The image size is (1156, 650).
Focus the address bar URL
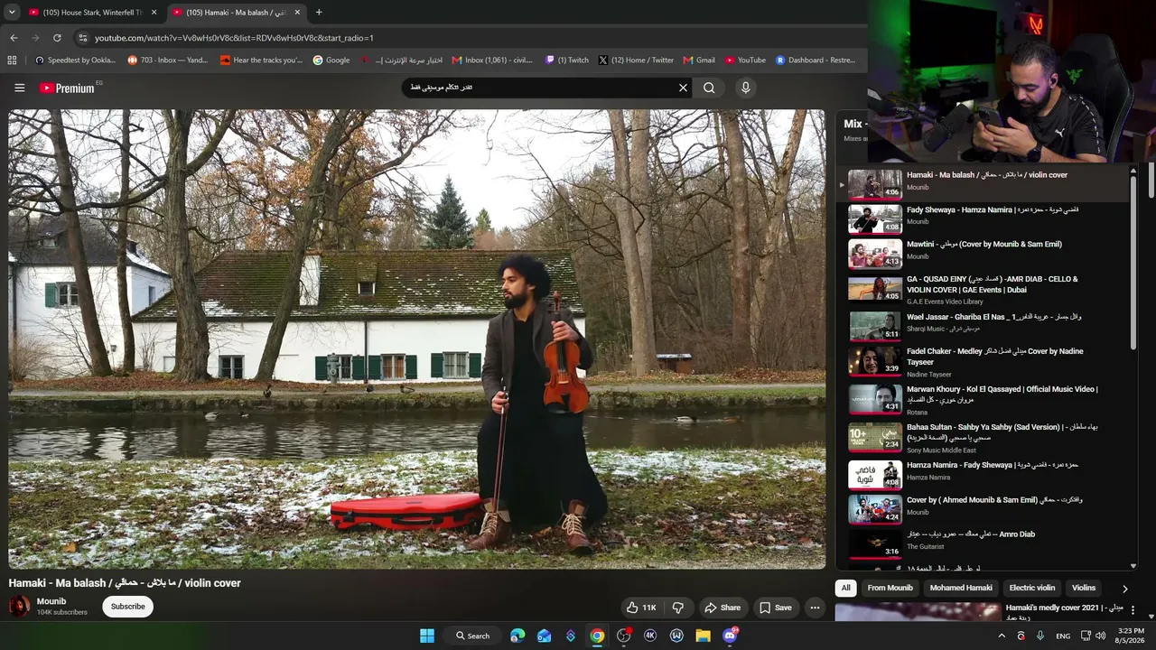tap(234, 38)
